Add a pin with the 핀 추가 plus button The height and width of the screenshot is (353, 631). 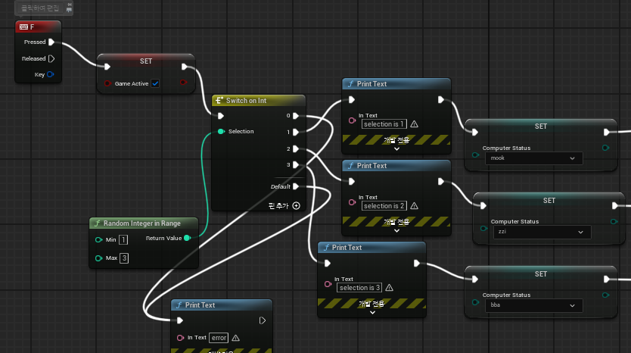click(297, 206)
